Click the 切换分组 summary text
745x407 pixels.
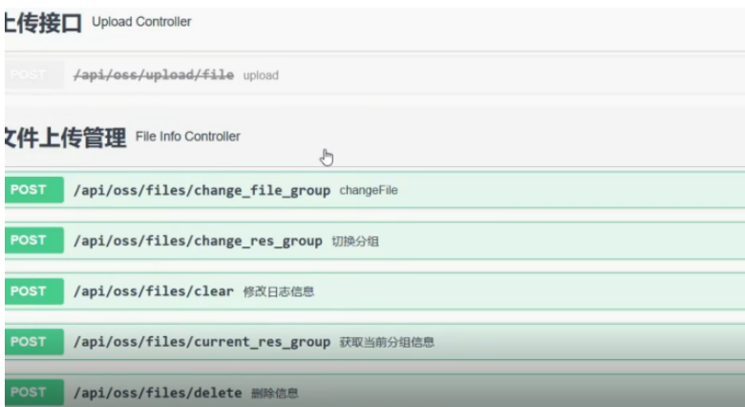pyautogui.click(x=355, y=242)
